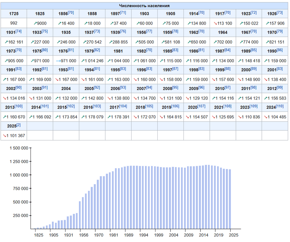Open reference [77] next to 1956
The height and width of the screenshot is (242, 290).
pyautogui.click(x=149, y=32)
